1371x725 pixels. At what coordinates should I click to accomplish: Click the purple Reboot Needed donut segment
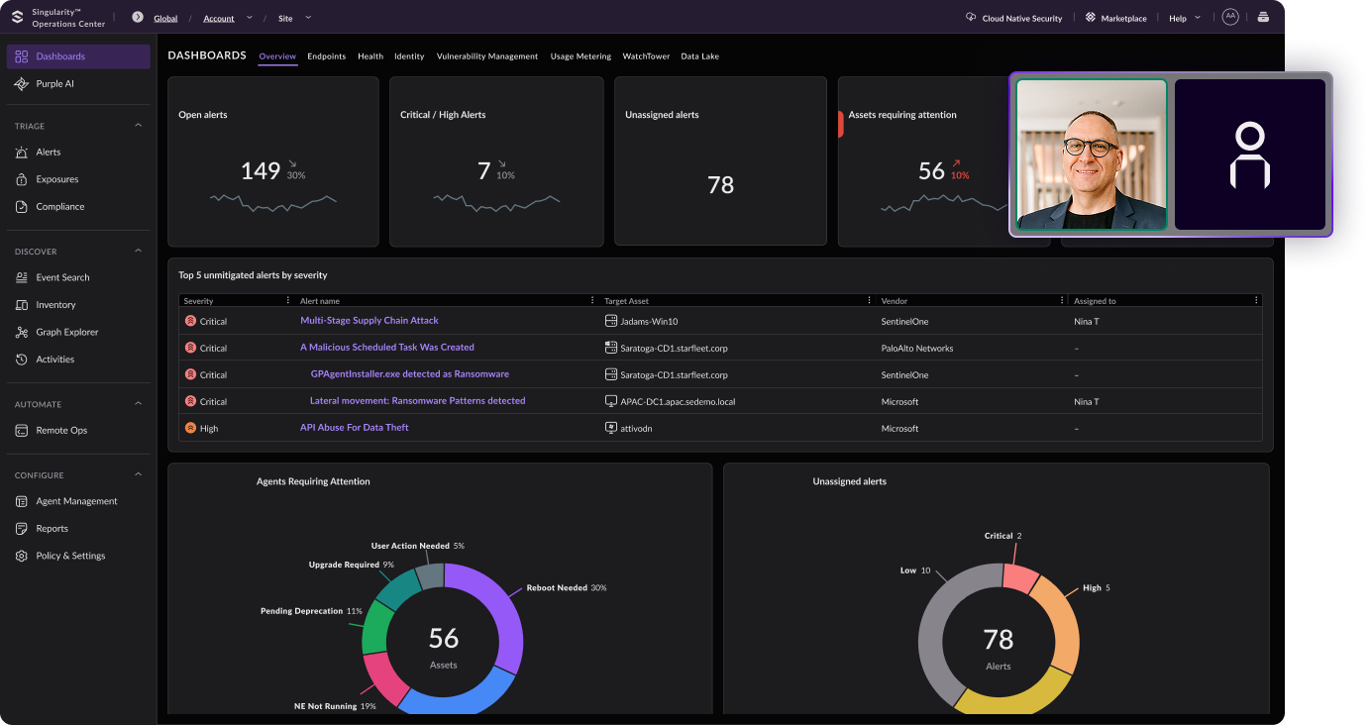click(x=500, y=614)
